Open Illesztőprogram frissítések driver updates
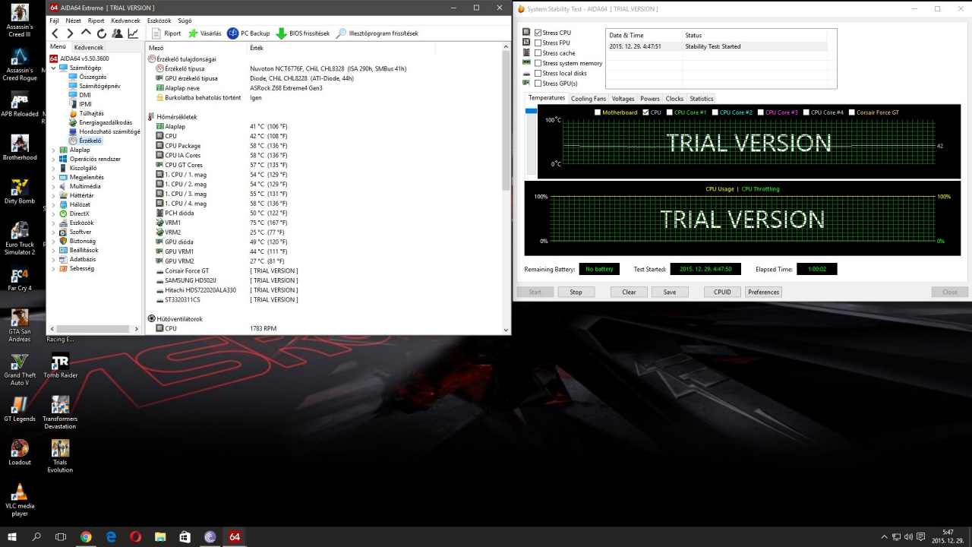Screen dimensions: 972x547 (x=377, y=33)
